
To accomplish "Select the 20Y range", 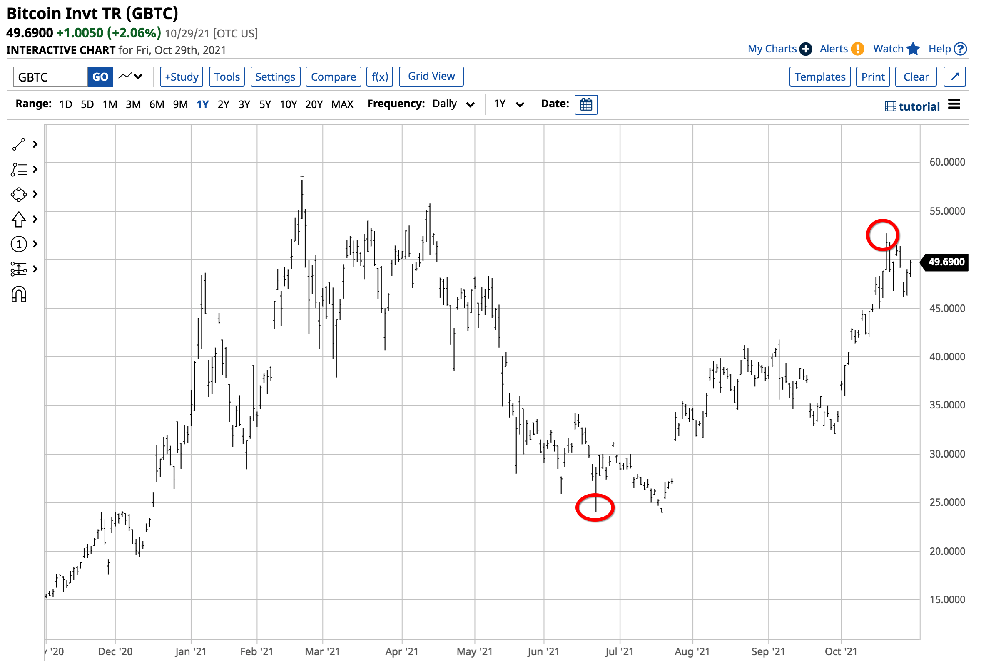I will coord(314,104).
